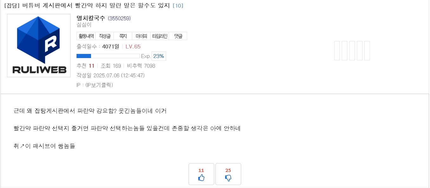
Task: Jump to comments via [10] count
Action: click(x=178, y=5)
